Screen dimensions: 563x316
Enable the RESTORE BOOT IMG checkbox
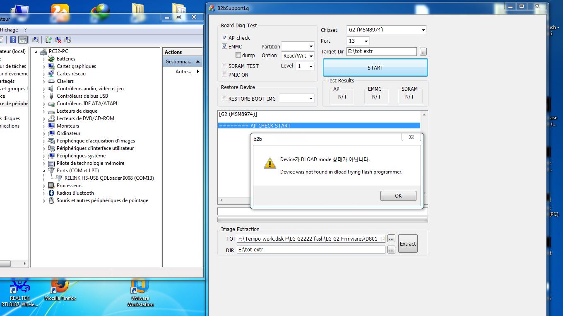225,99
